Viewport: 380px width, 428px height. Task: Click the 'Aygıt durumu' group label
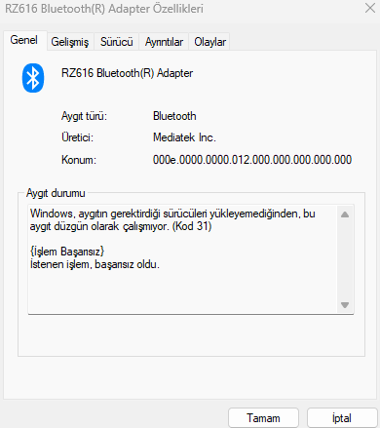pyautogui.click(x=56, y=193)
